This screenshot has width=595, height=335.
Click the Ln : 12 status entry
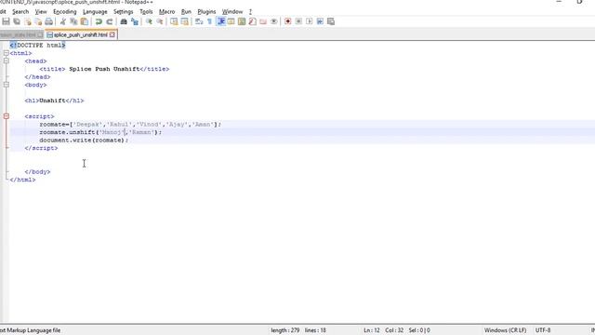[x=372, y=330]
